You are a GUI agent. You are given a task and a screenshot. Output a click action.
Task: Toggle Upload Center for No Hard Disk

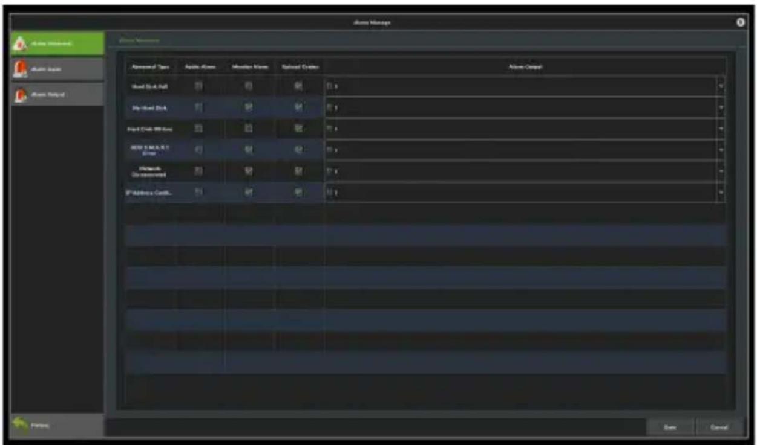point(298,107)
